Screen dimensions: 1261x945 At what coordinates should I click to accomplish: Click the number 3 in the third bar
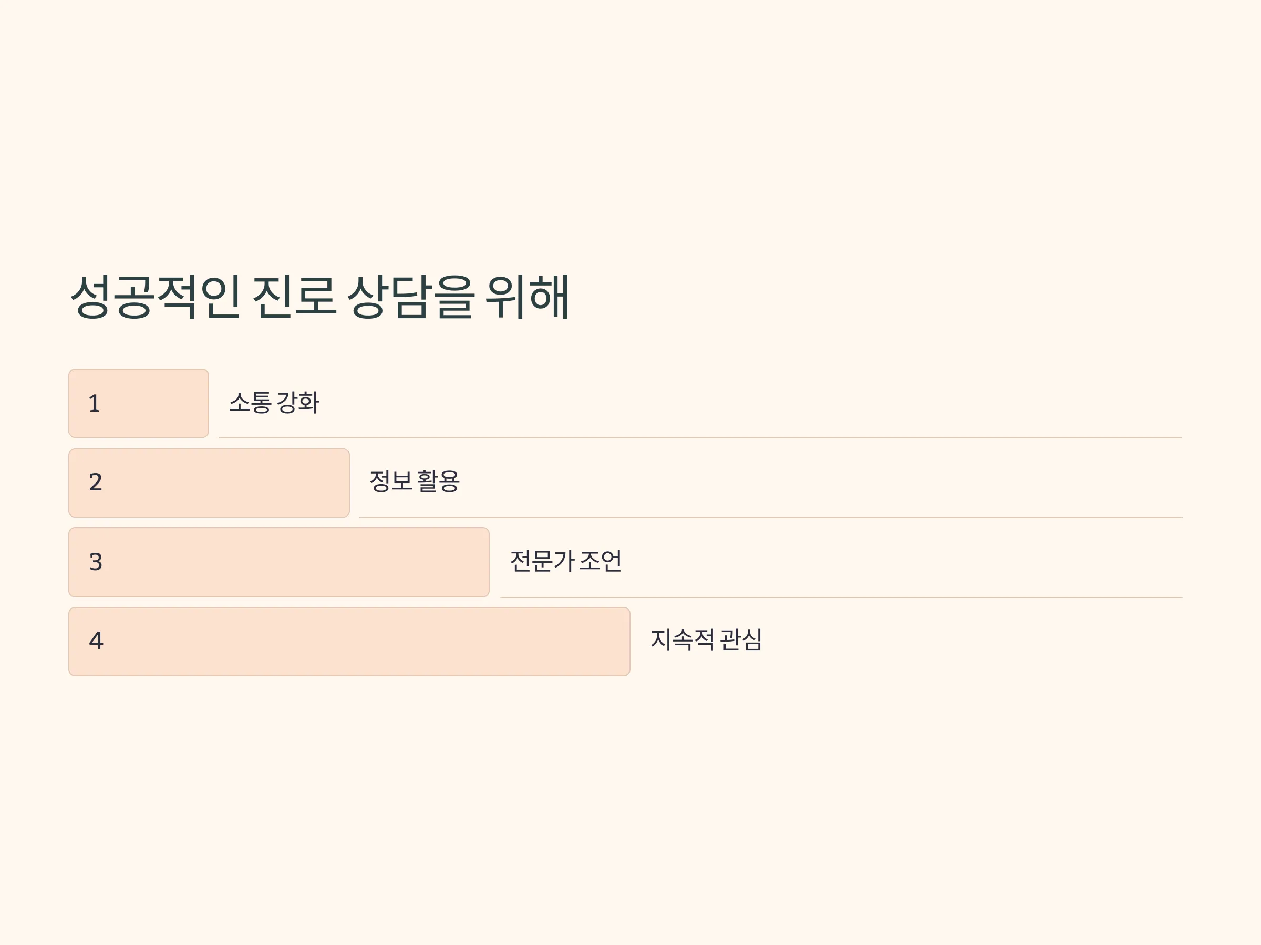pos(96,562)
